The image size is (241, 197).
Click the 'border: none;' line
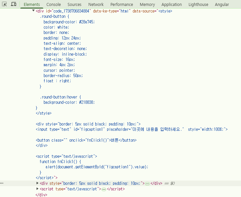(x=56, y=33)
